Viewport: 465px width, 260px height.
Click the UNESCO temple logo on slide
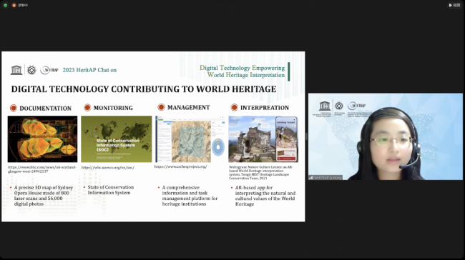[16, 70]
